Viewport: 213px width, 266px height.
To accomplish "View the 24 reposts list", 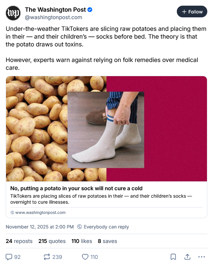I will coord(19,241).
